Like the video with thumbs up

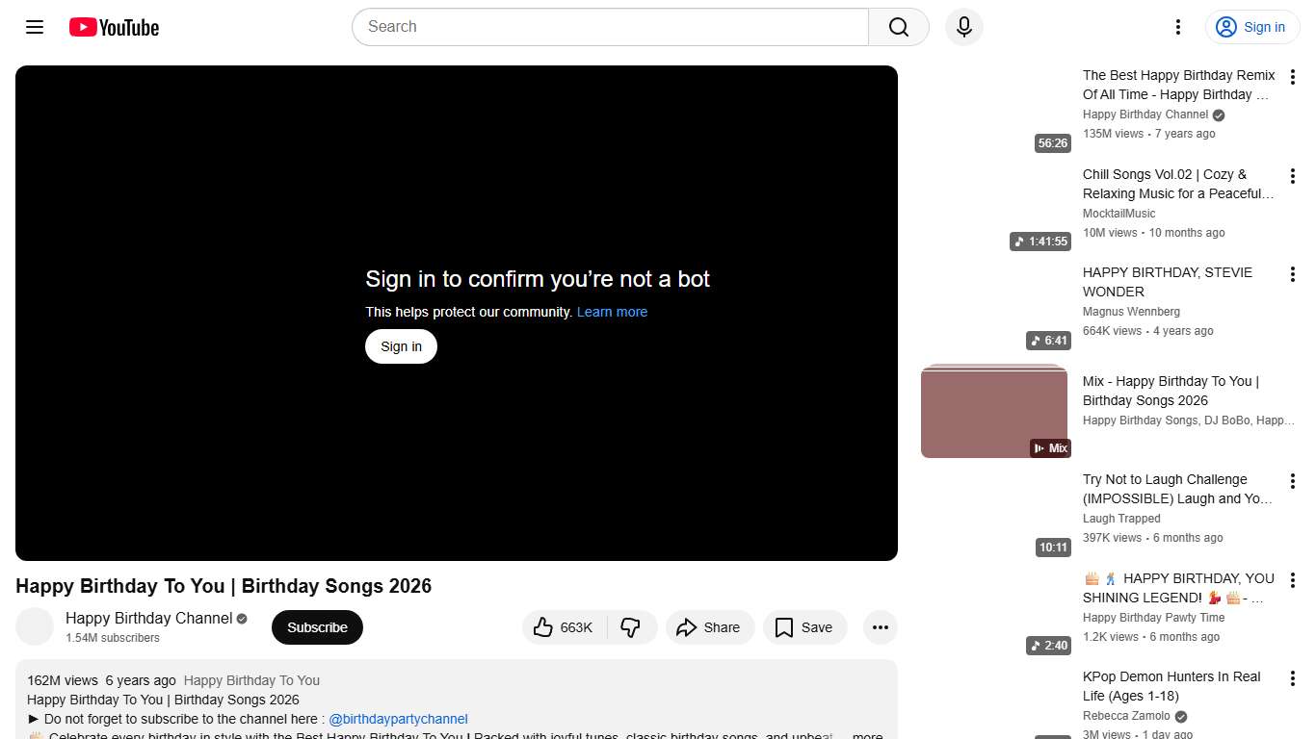[565, 627]
